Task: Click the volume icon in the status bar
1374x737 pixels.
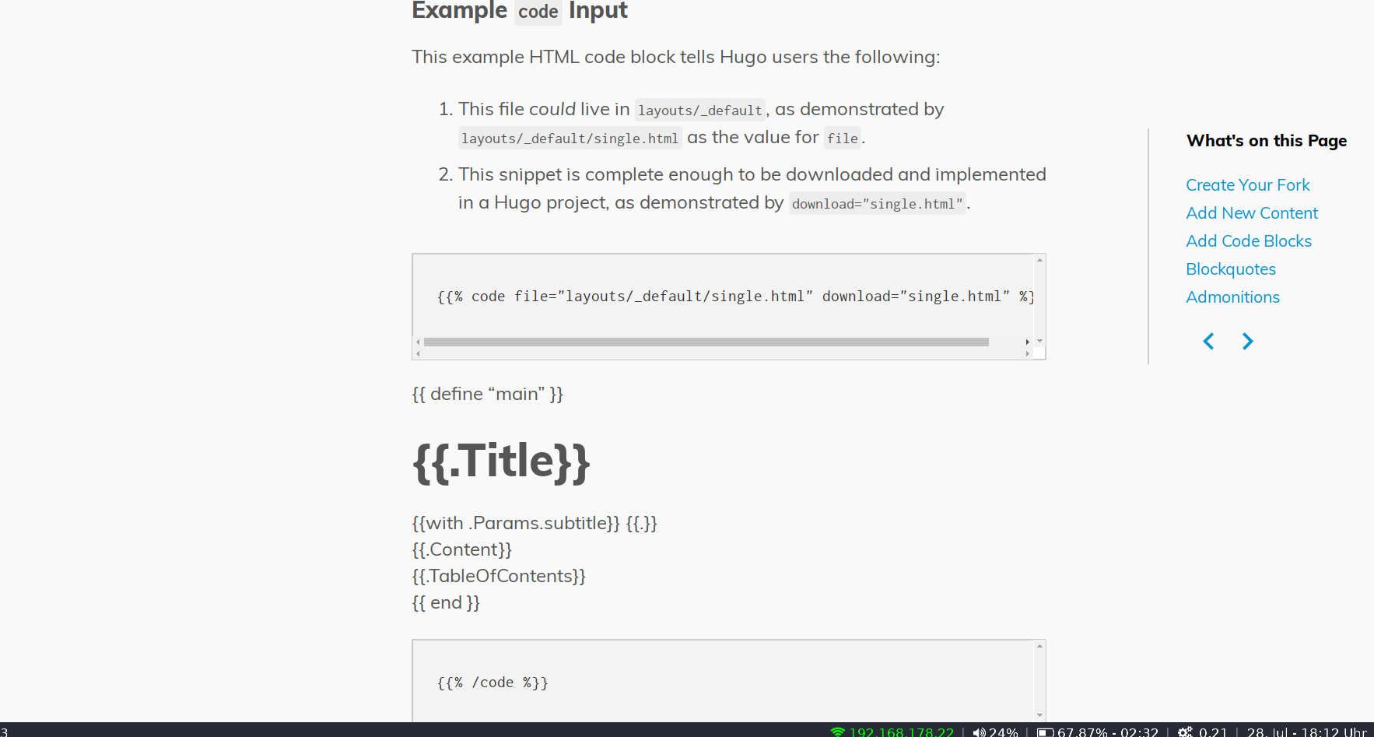Action: 979,732
